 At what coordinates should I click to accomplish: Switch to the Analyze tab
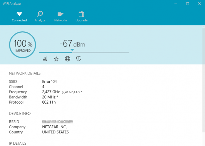40,16
